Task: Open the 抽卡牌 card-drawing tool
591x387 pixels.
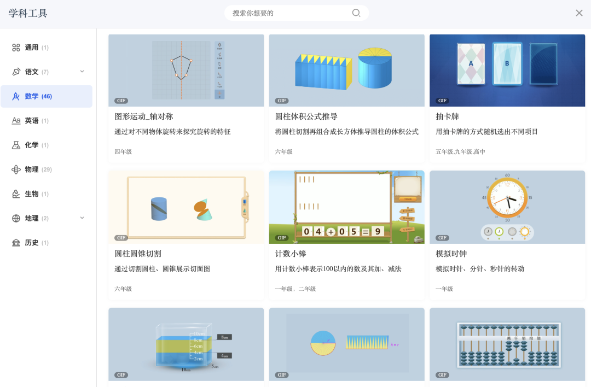Action: point(507,70)
